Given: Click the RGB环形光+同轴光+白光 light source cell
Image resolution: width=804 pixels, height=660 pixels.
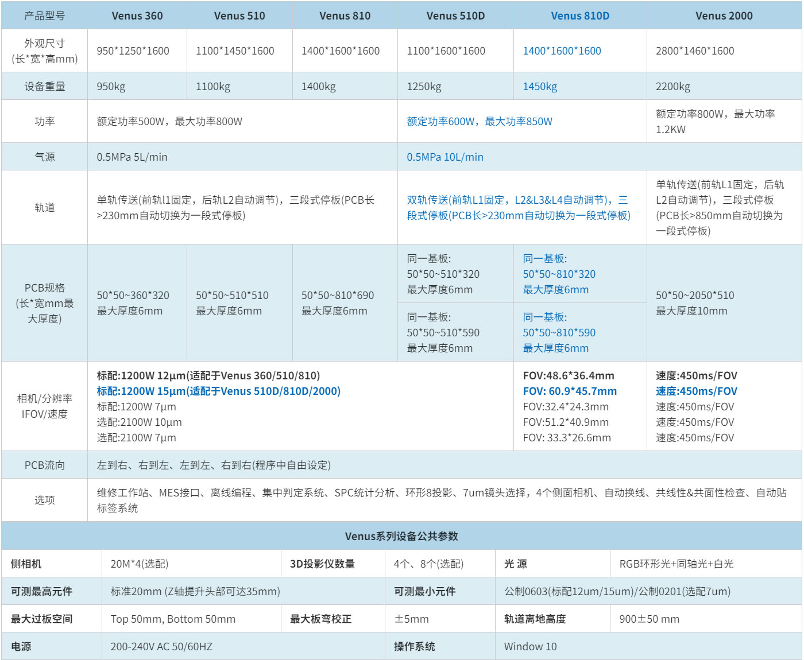Looking at the screenshot, I should pyautogui.click(x=676, y=564).
